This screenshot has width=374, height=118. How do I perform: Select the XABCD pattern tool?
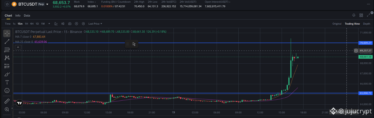point(7,58)
